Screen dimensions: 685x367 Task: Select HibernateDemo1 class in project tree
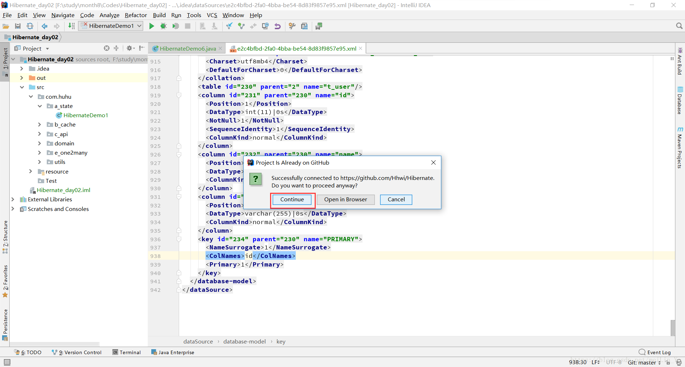pyautogui.click(x=82, y=115)
